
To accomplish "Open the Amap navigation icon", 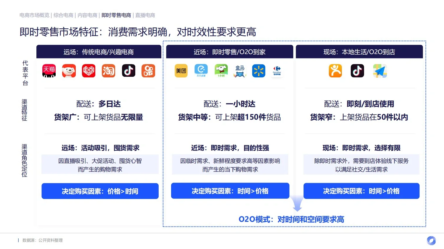I will [x=380, y=71].
